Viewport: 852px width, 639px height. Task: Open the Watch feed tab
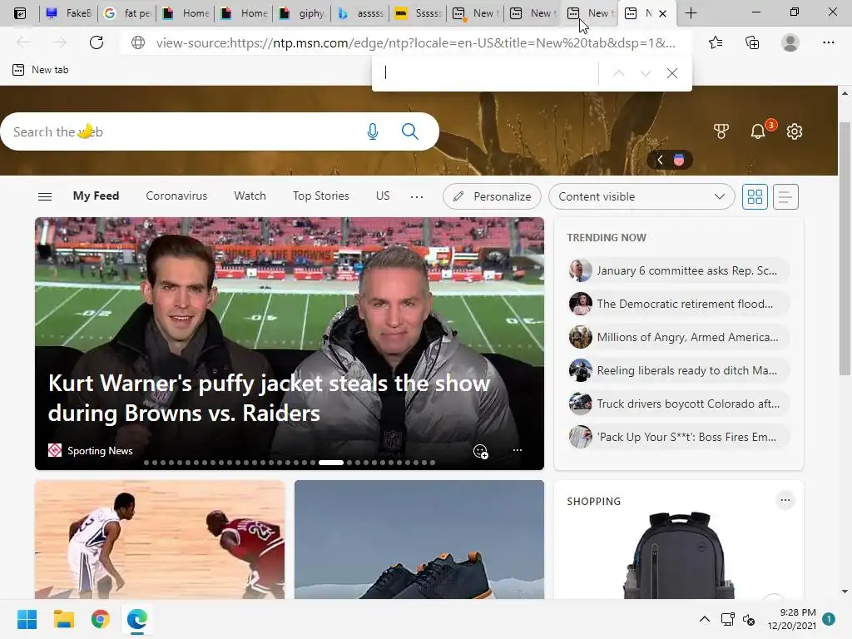[250, 196]
